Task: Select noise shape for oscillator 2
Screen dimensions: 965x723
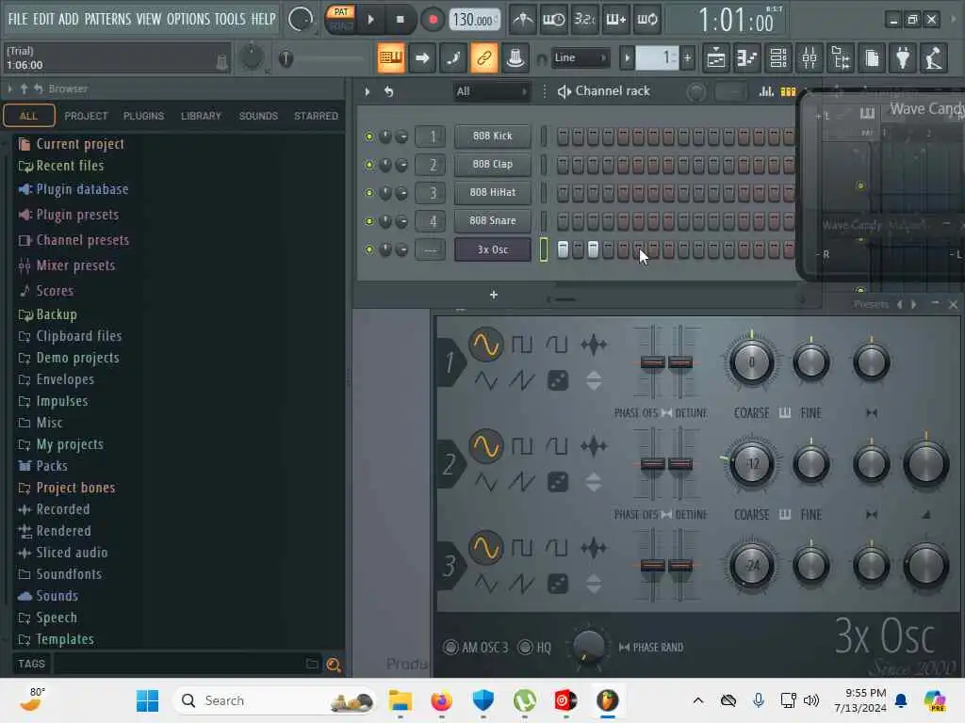Action: (558, 483)
